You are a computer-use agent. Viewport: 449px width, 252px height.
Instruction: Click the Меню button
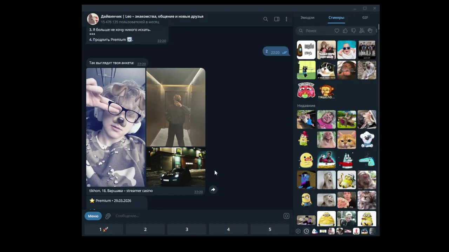tap(93, 216)
